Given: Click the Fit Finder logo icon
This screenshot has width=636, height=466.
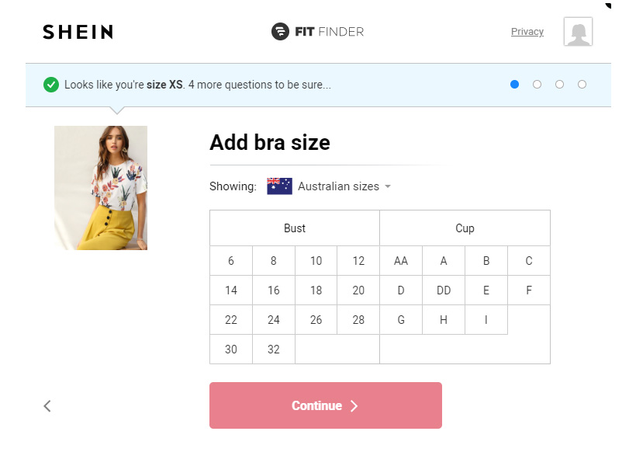Looking at the screenshot, I should point(278,32).
